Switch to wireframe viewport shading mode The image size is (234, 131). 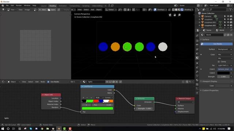[173, 10]
